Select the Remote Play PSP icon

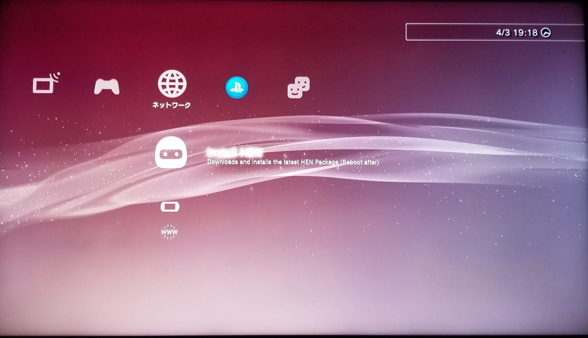click(x=170, y=207)
